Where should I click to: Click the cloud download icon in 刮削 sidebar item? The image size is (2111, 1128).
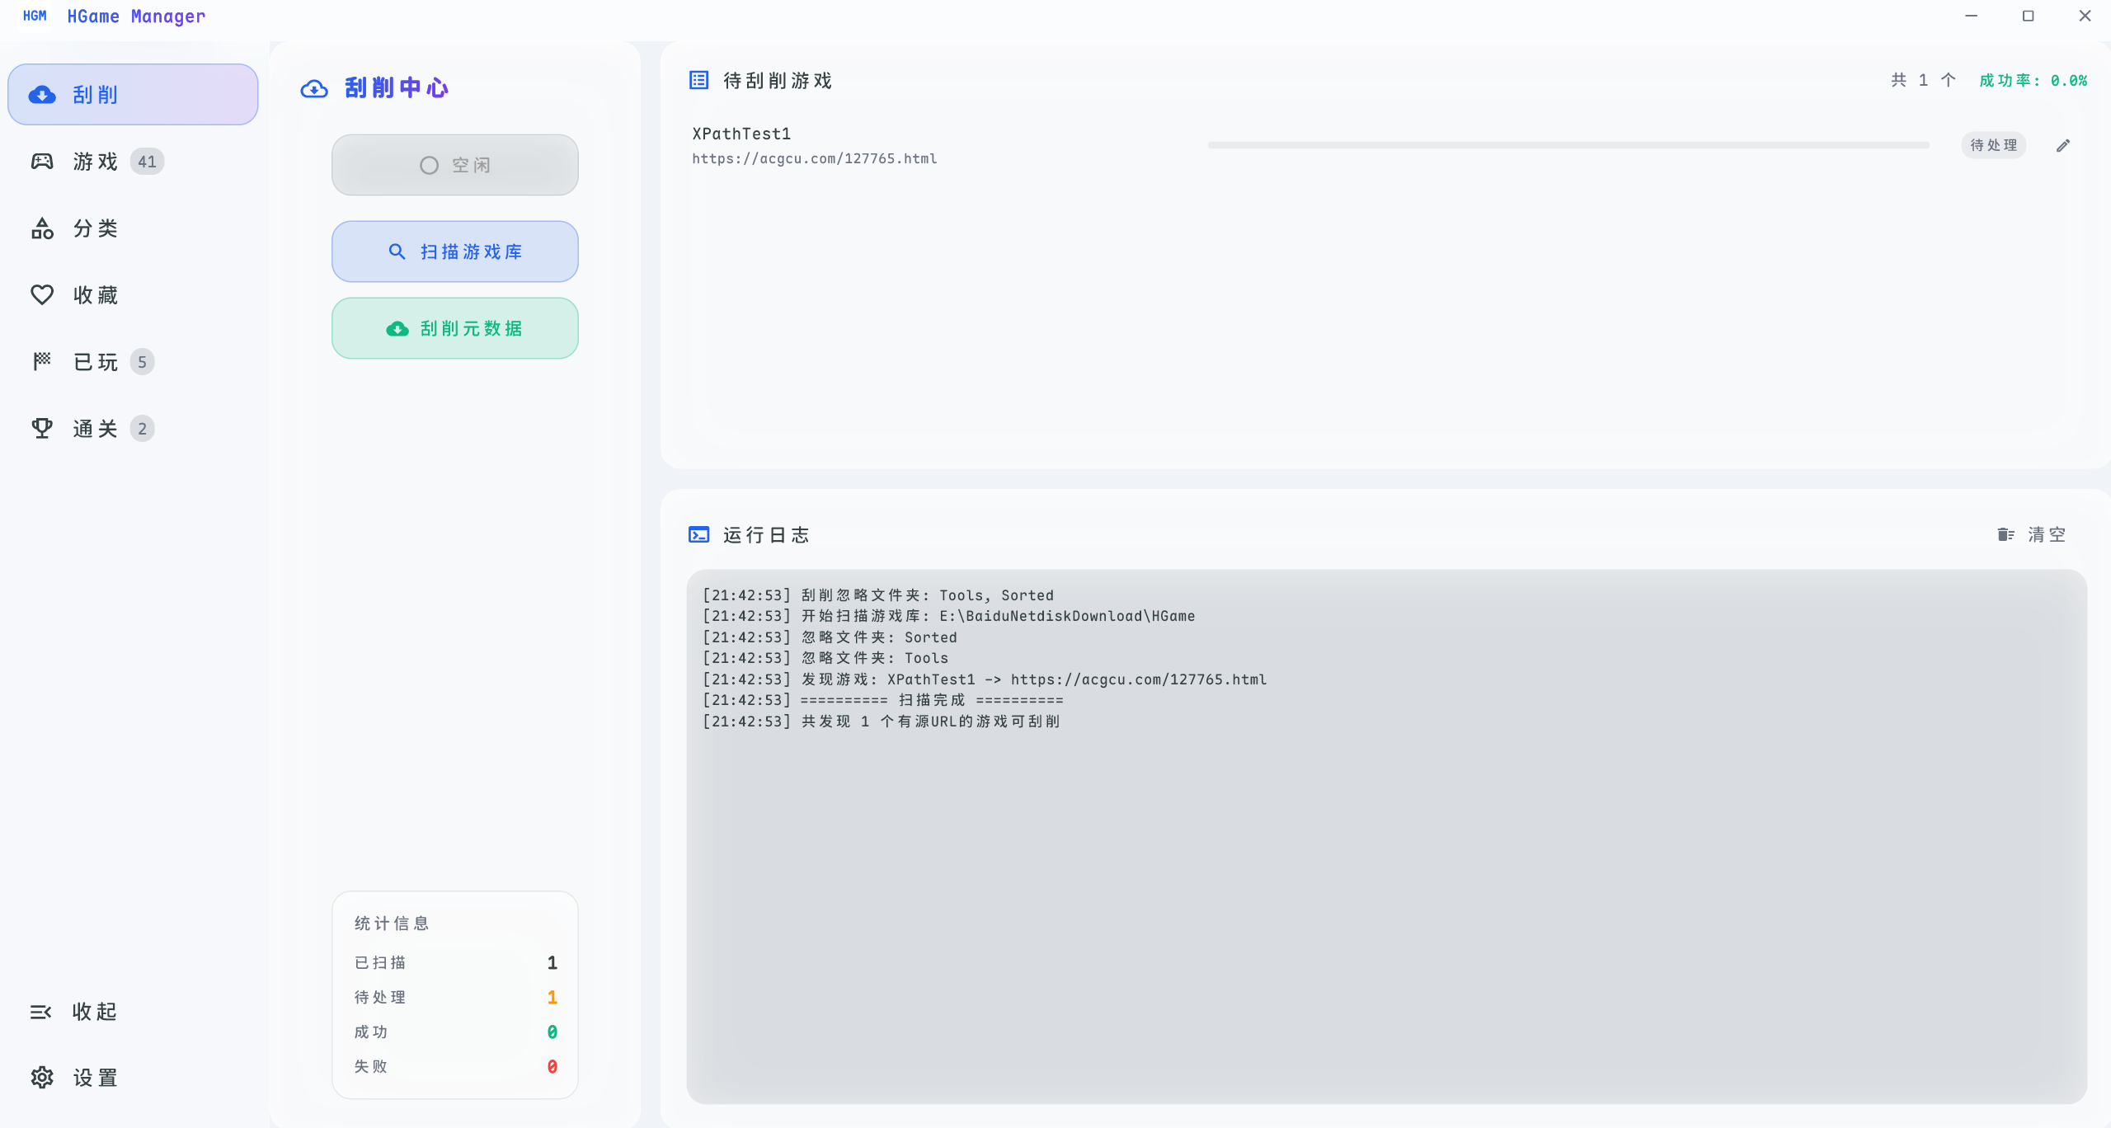point(42,95)
